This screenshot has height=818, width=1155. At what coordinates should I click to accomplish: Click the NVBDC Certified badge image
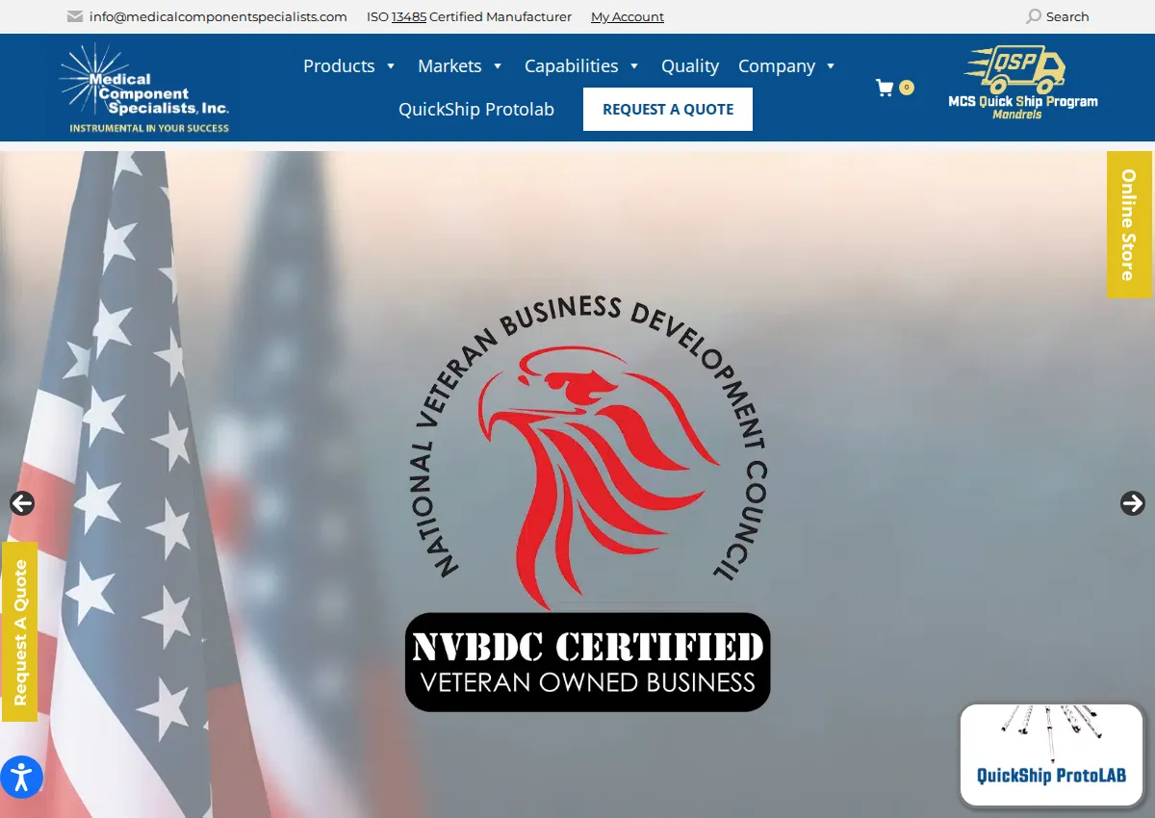tap(587, 504)
